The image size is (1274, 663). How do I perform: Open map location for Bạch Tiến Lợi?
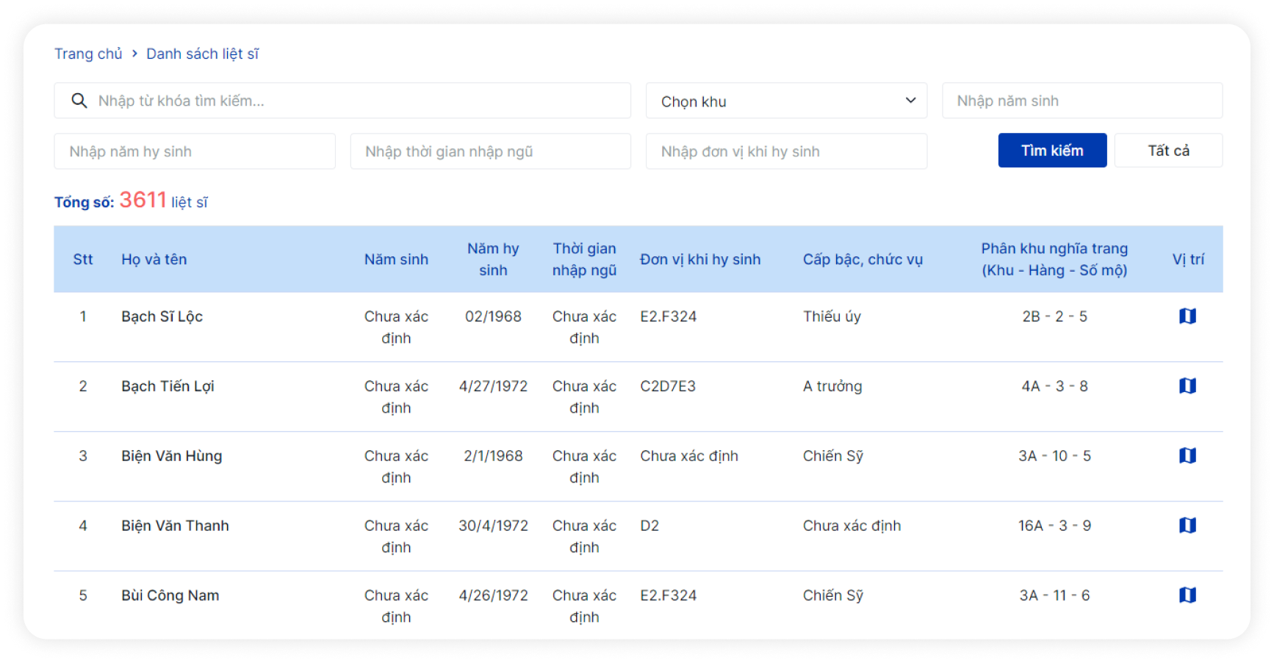click(x=1187, y=385)
